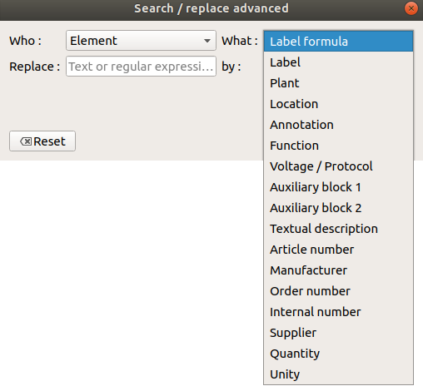Pick Supplier in the dropdown
Viewport: 423px width, 391px height.
click(x=338, y=333)
